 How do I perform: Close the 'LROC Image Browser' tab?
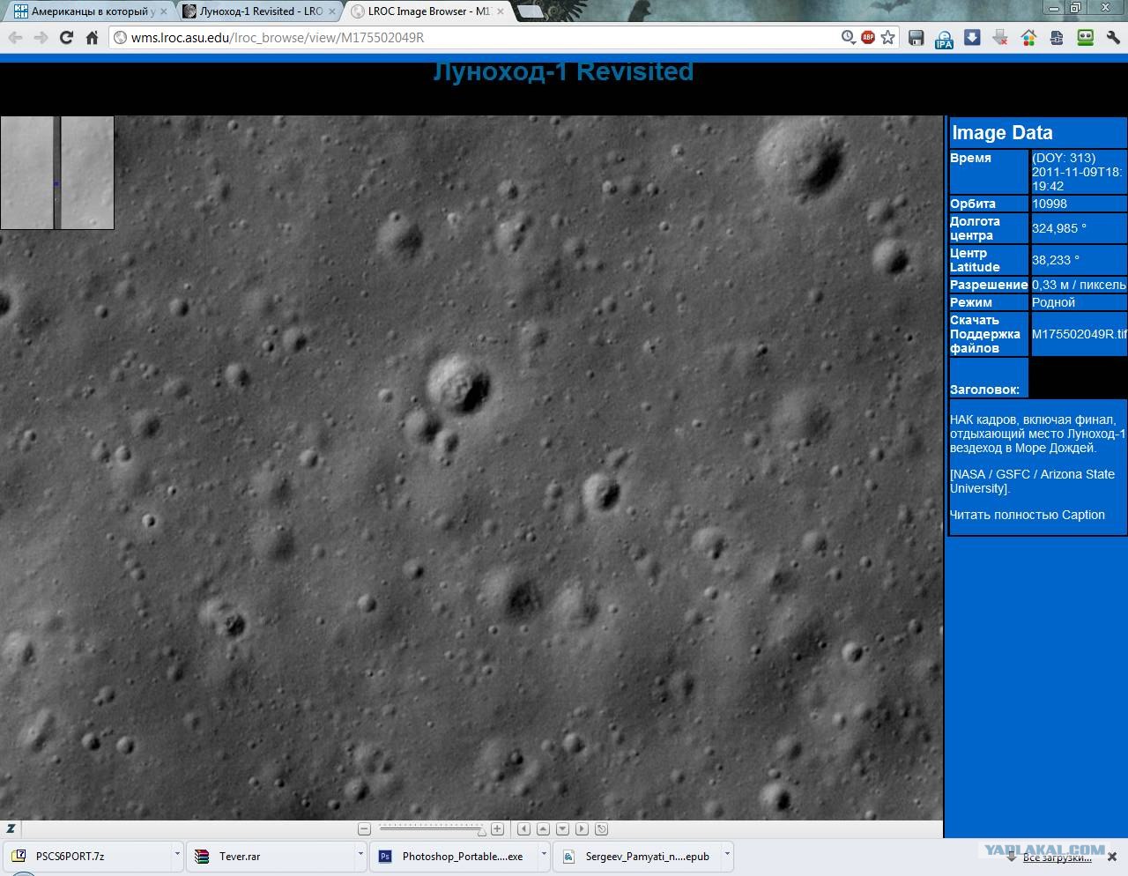pos(499,11)
